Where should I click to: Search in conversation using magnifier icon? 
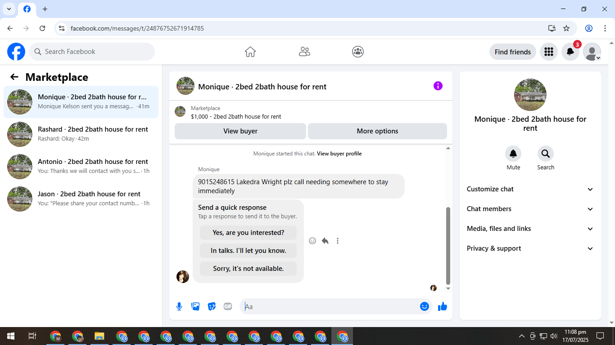pos(546,154)
